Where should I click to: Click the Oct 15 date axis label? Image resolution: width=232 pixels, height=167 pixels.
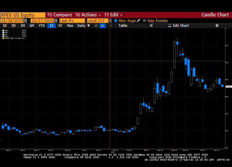[98, 150]
